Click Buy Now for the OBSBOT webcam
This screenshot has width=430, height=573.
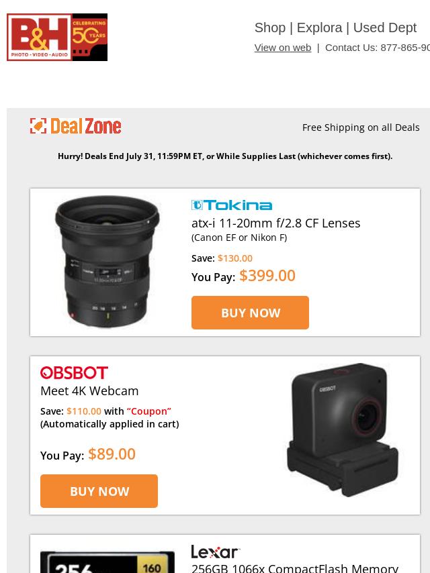tap(99, 491)
